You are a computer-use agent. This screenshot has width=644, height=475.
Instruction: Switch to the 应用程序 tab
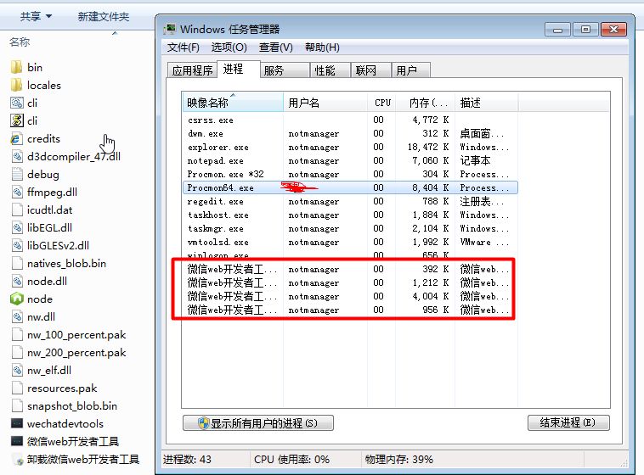tap(192, 70)
